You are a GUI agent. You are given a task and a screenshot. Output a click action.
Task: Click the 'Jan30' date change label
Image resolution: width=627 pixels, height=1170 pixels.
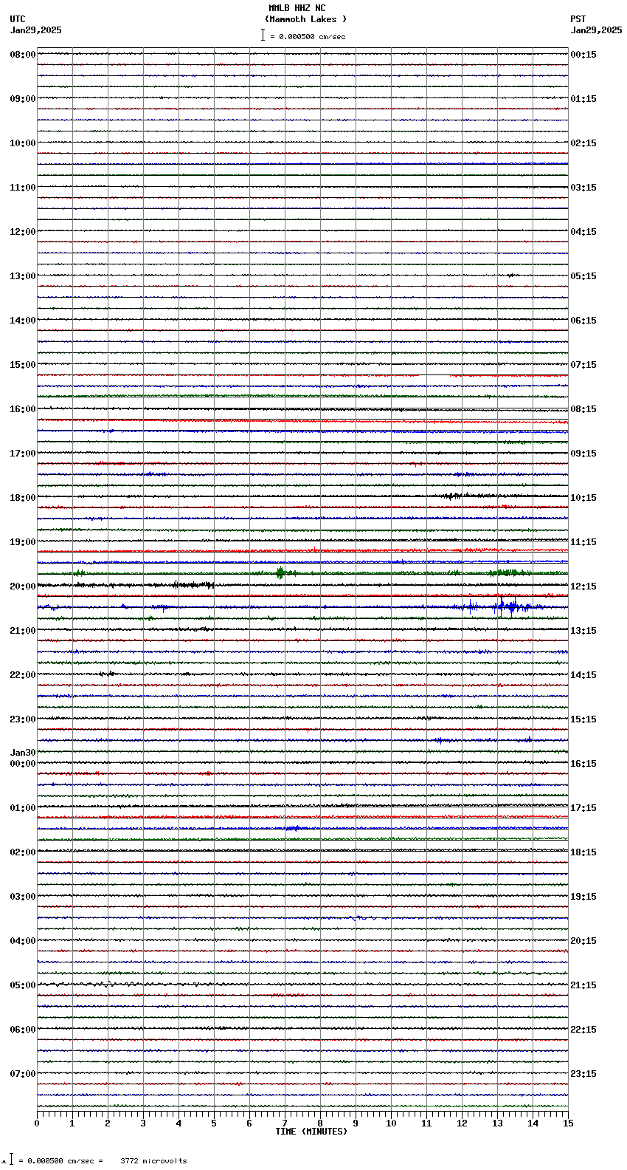[23, 753]
